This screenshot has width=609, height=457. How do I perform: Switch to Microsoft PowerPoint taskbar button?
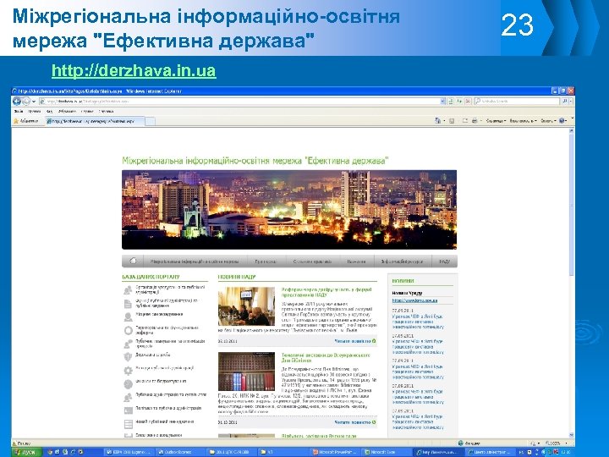[x=335, y=452]
